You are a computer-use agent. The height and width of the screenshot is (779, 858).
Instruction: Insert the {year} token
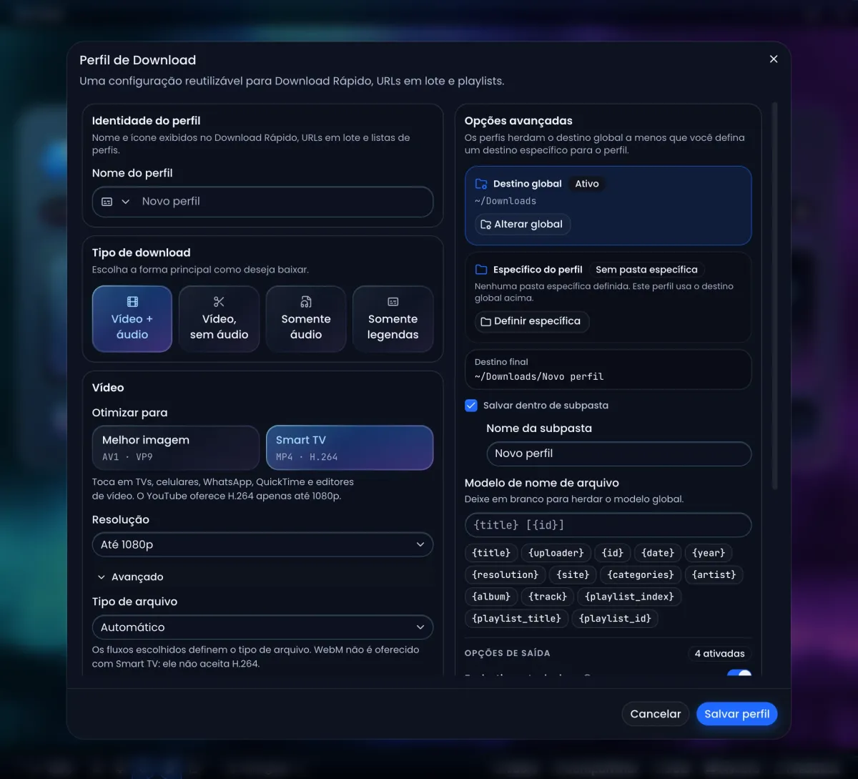point(709,553)
